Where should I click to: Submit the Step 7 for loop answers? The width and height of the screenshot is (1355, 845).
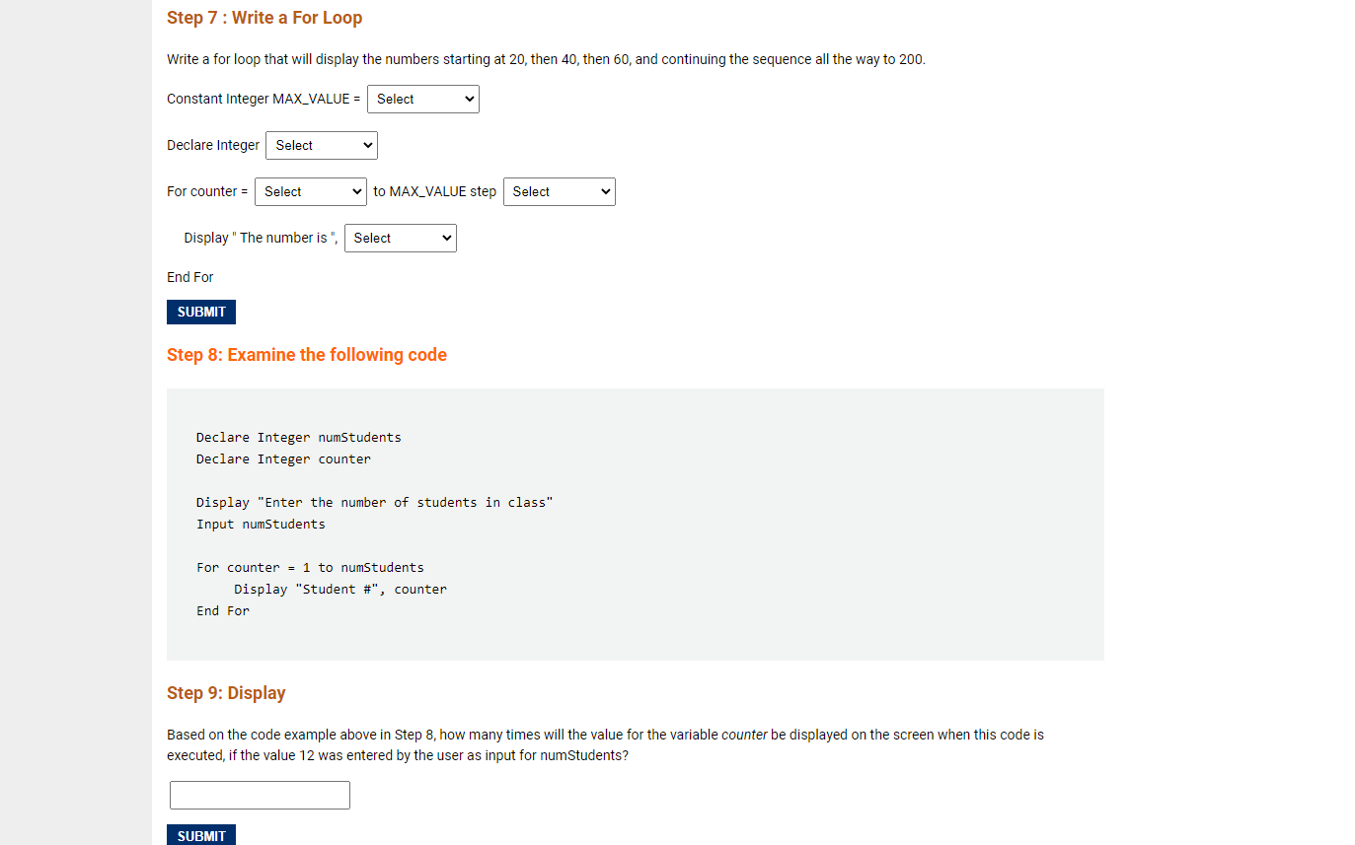click(x=200, y=312)
